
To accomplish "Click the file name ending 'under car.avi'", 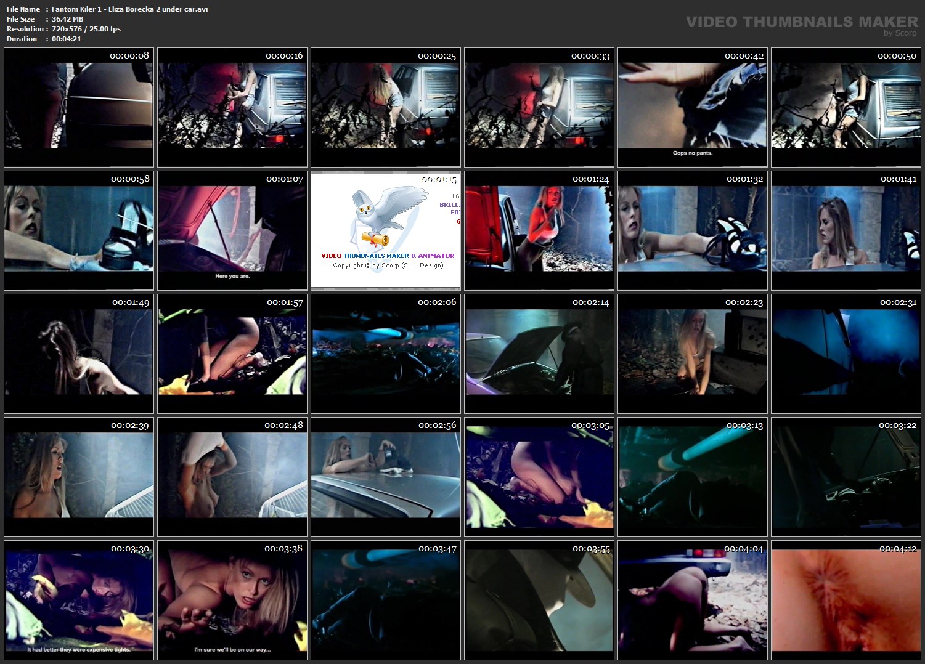I will pos(130,9).
